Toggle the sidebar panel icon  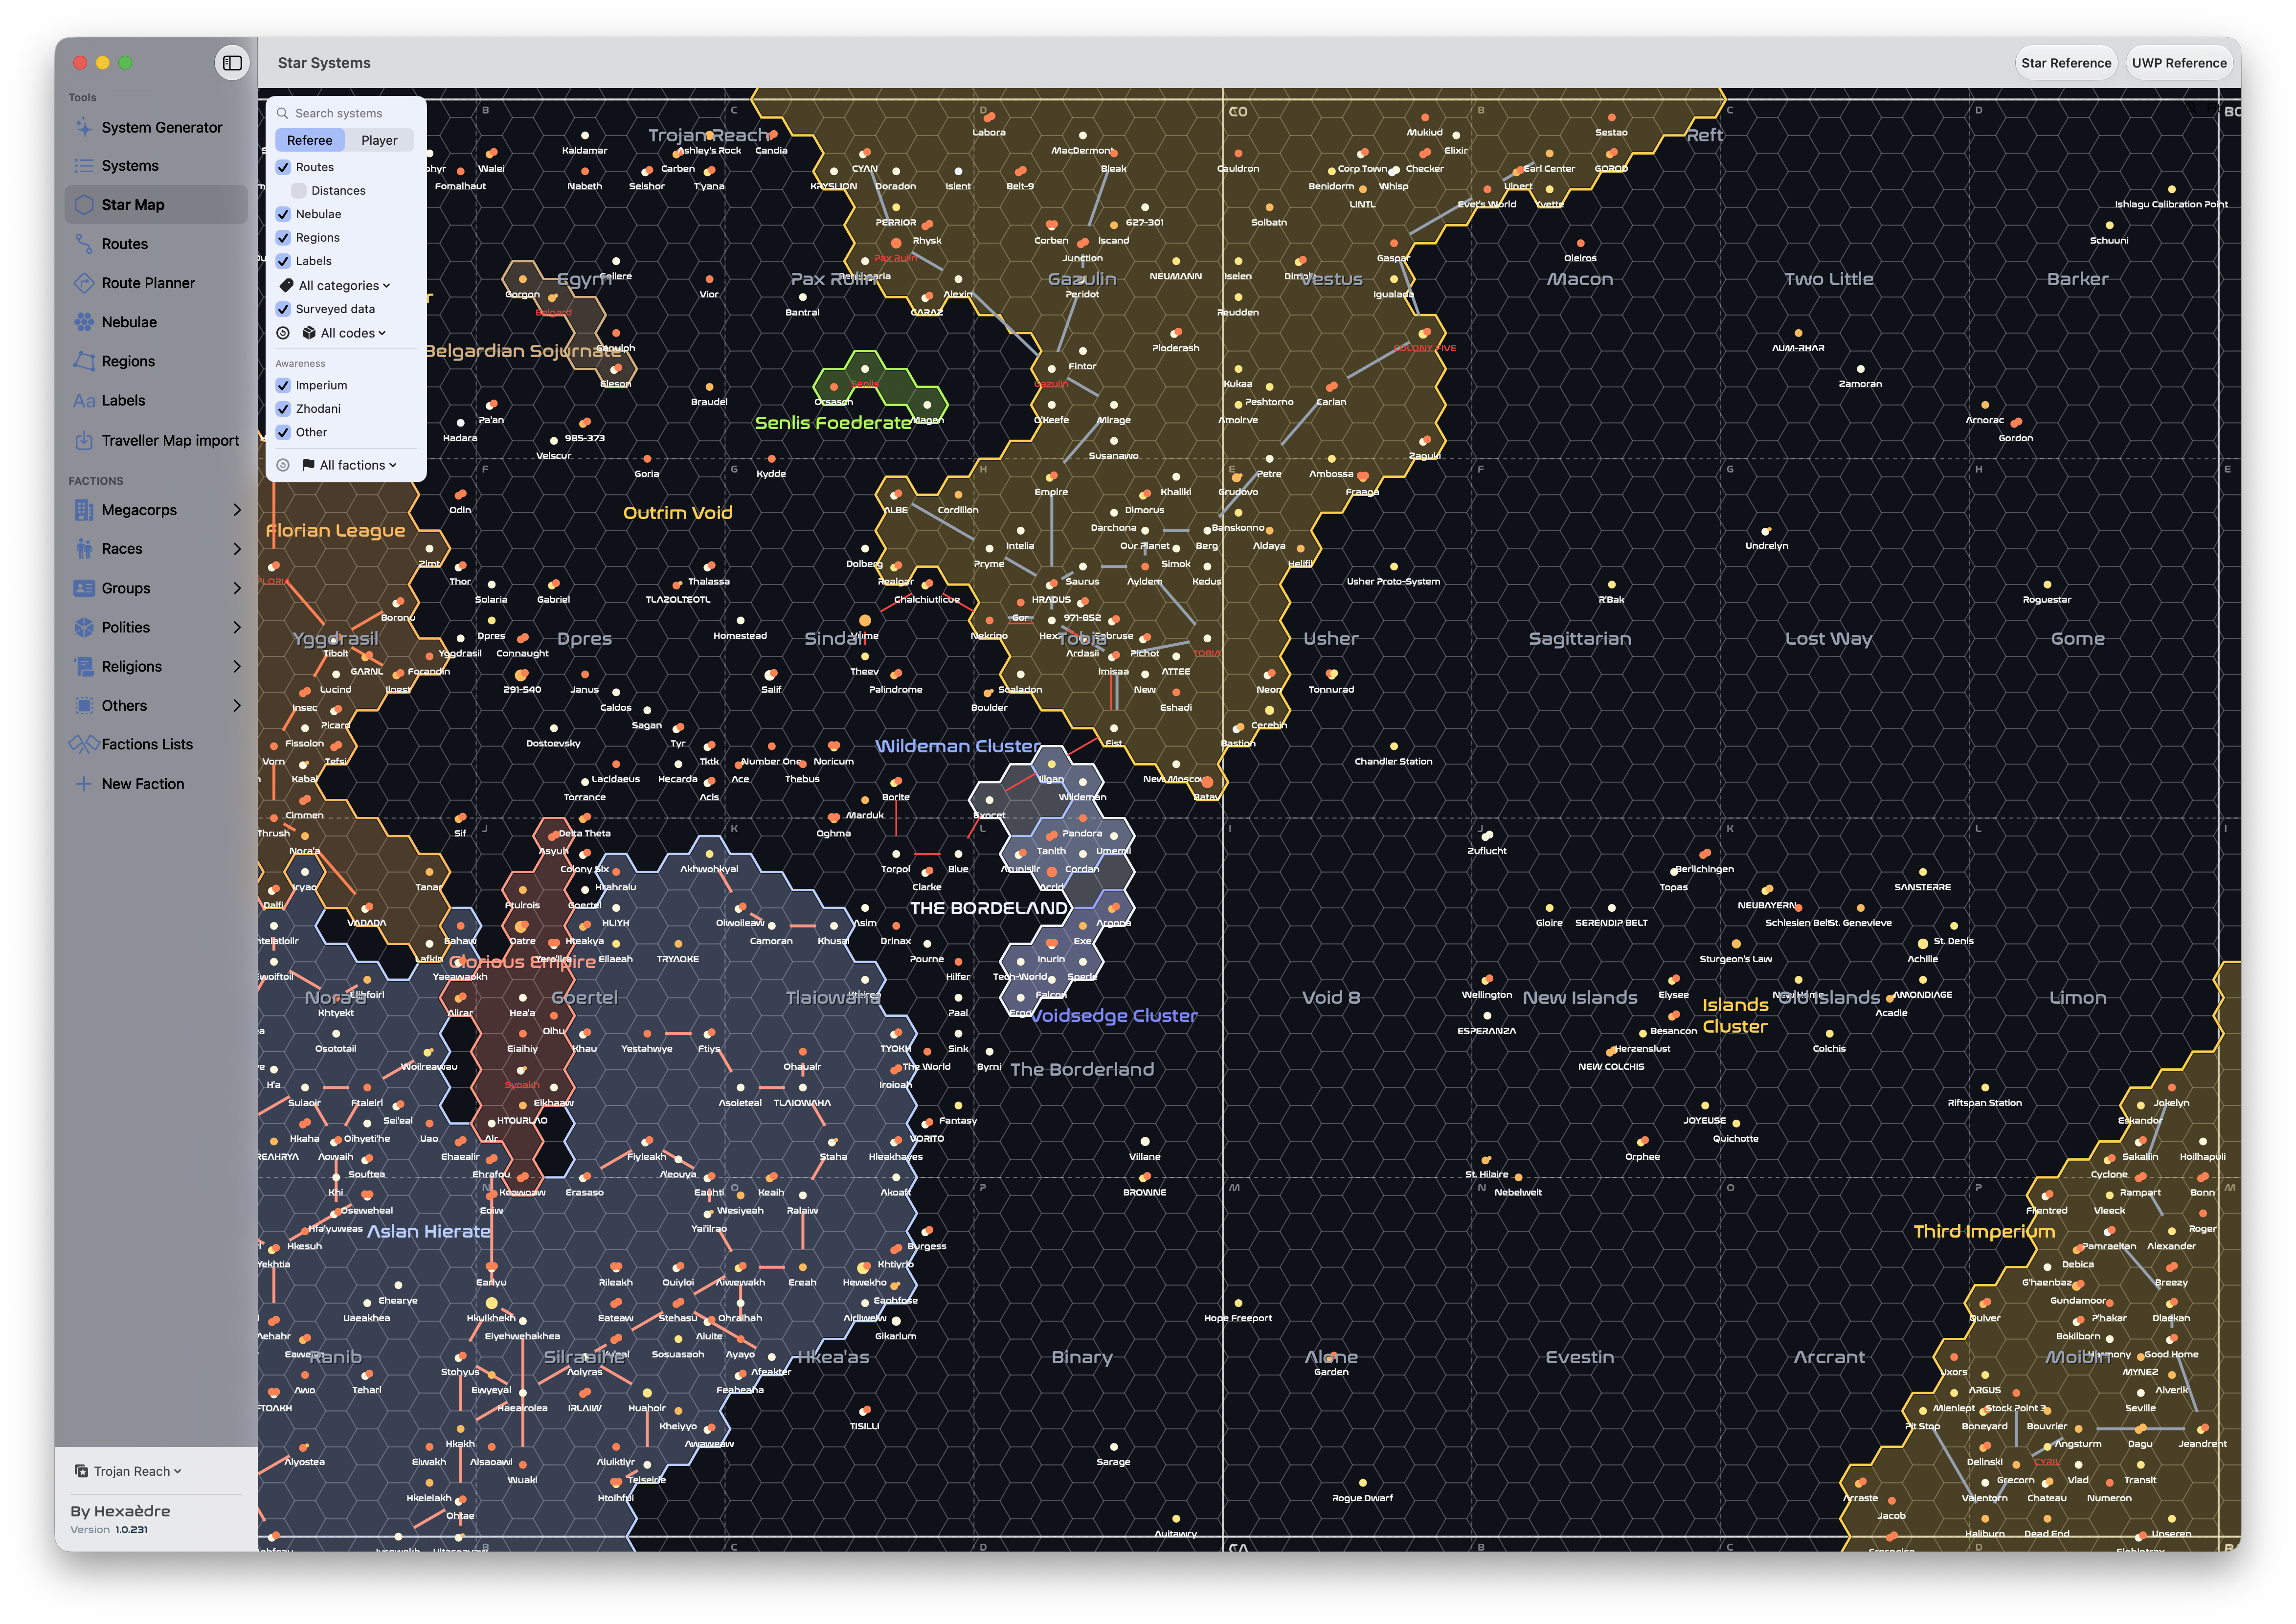pyautogui.click(x=232, y=63)
